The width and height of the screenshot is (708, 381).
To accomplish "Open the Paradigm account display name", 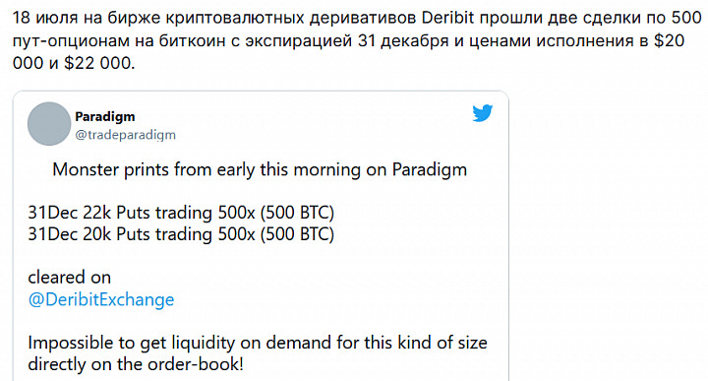I will click(105, 116).
